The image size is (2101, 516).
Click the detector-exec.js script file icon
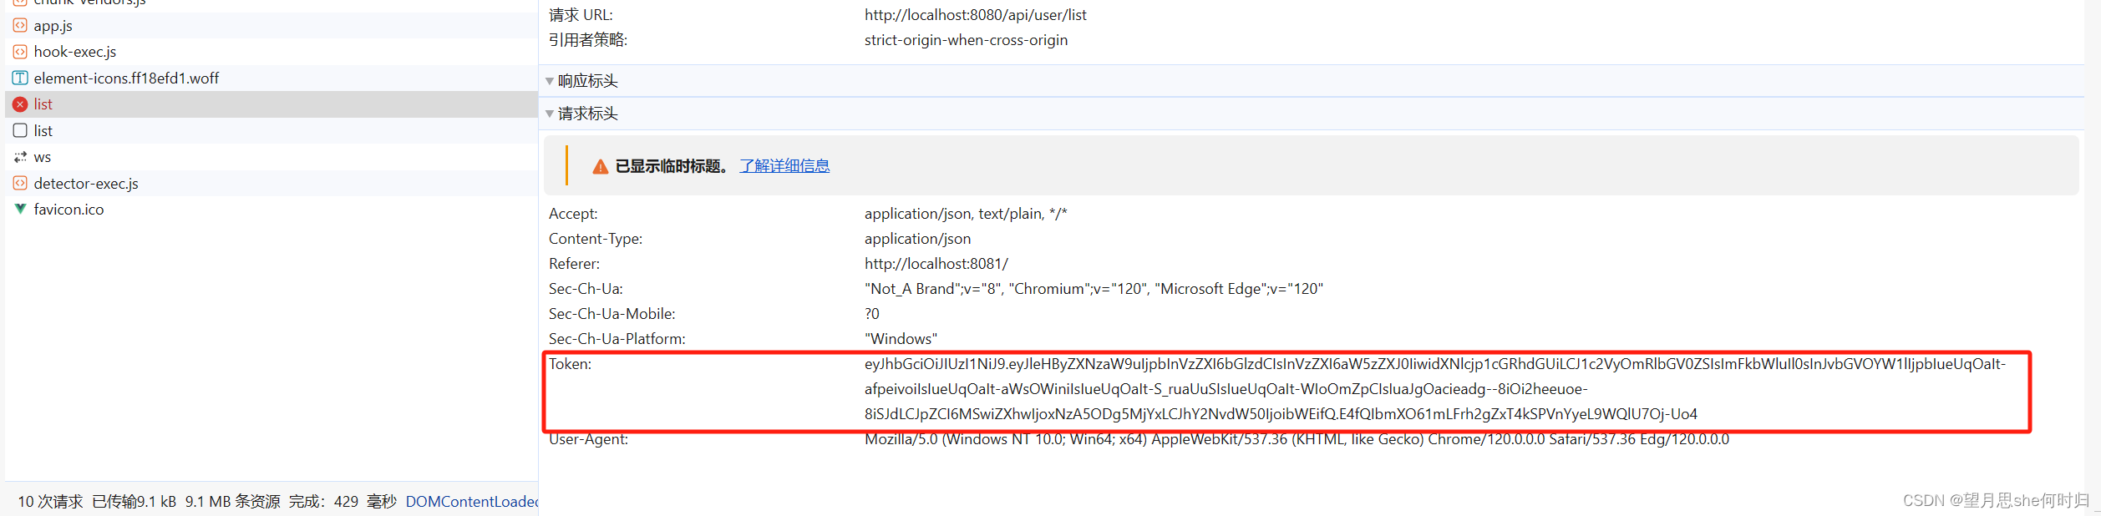pos(20,183)
